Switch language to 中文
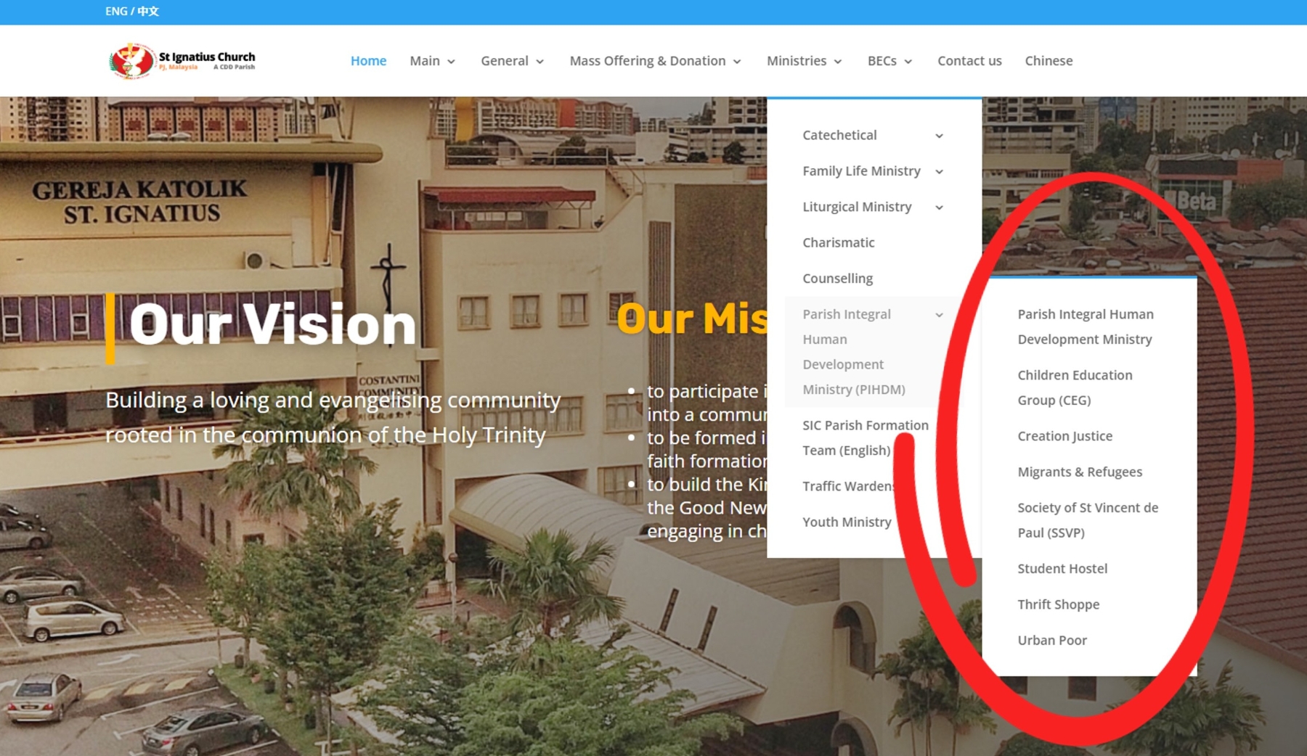This screenshot has height=756, width=1307. pos(148,12)
